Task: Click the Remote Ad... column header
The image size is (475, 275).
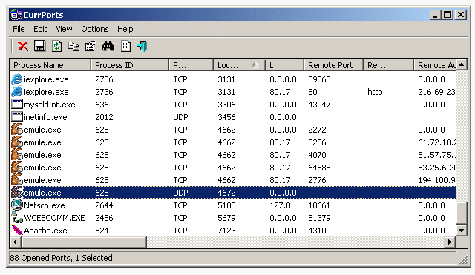Action: point(435,65)
